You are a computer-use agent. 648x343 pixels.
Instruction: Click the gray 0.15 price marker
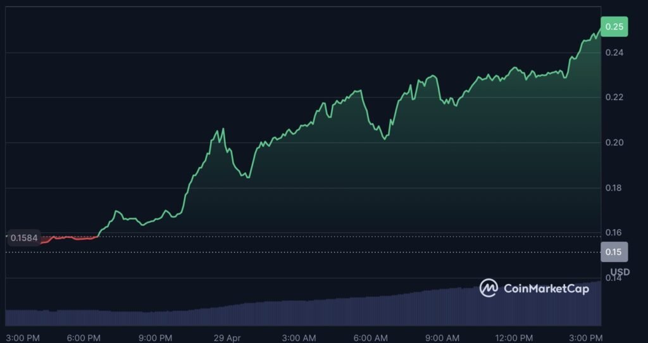(614, 252)
